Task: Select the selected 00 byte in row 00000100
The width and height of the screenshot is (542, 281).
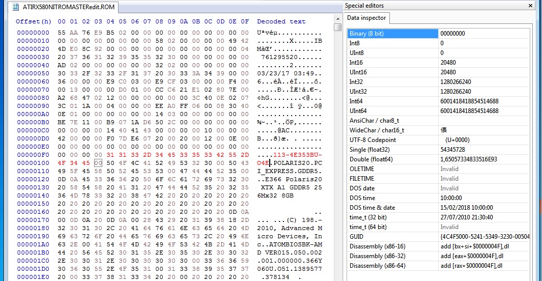Action: click(98, 163)
